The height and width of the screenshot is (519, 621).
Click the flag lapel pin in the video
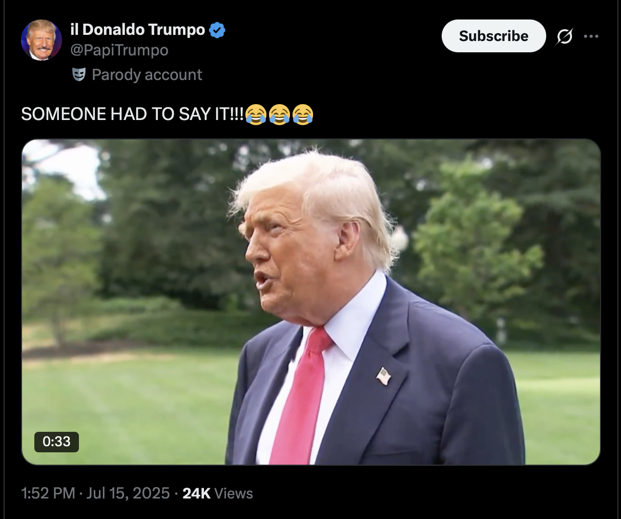383,376
